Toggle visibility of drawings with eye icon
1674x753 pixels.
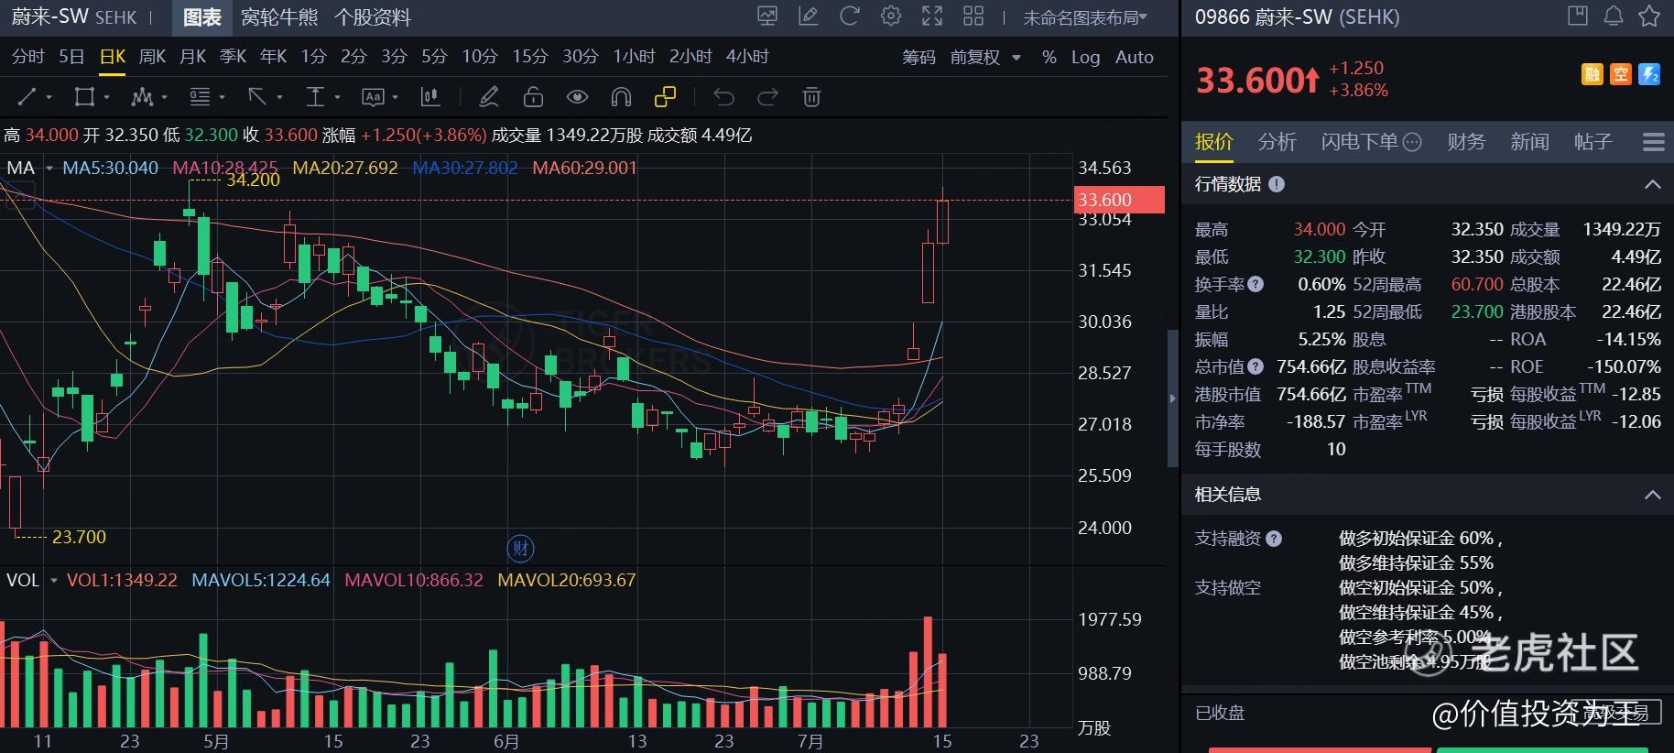[577, 97]
